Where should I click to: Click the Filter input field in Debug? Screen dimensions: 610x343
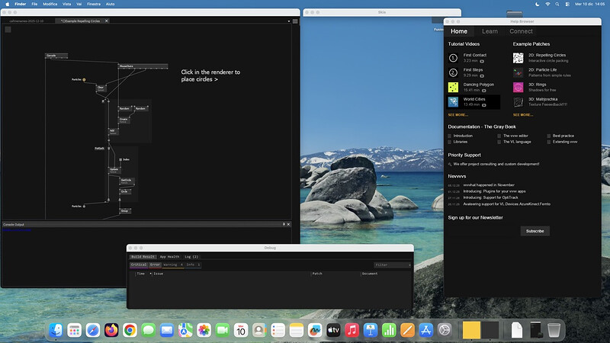click(x=389, y=264)
